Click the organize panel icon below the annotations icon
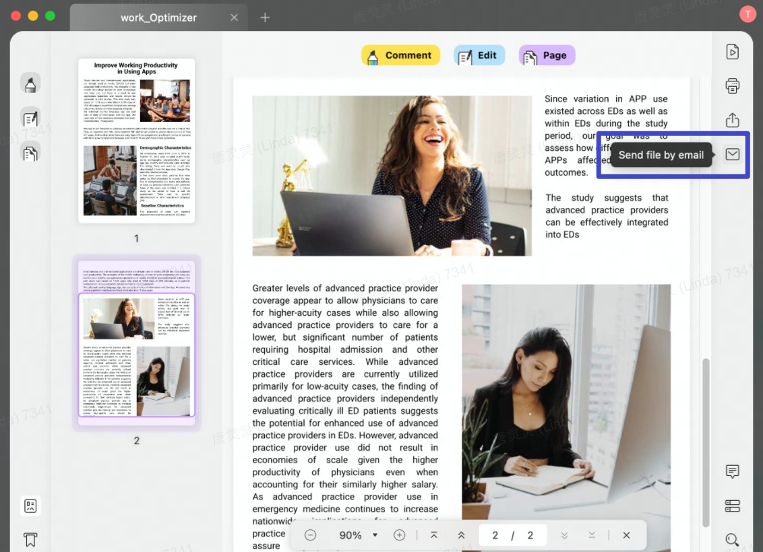Screen dimensions: 763x552 point(732,505)
